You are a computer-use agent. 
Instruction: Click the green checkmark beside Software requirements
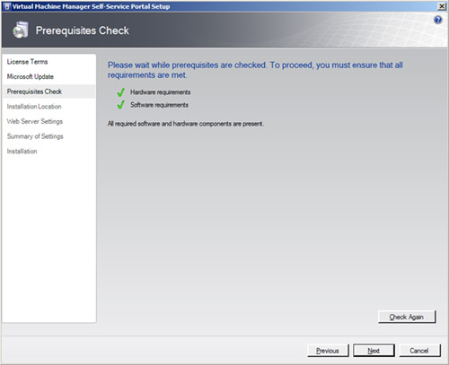121,105
